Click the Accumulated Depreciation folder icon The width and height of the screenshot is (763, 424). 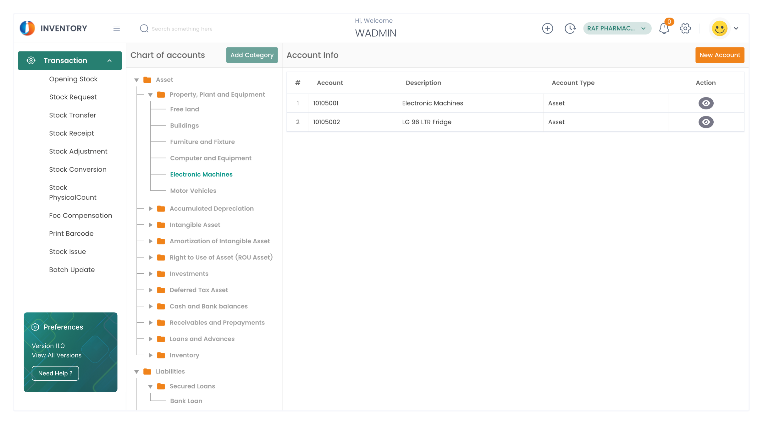pyautogui.click(x=161, y=208)
